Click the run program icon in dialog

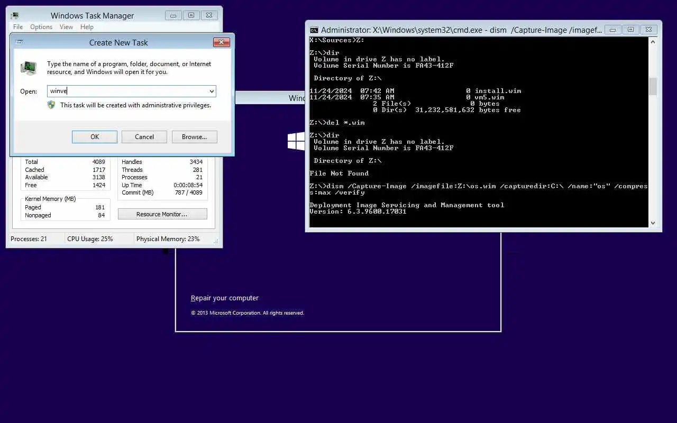[x=29, y=68]
